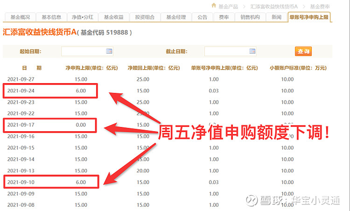Switch to the 基金经理 tab
The image size is (350, 211).
pyautogui.click(x=176, y=17)
